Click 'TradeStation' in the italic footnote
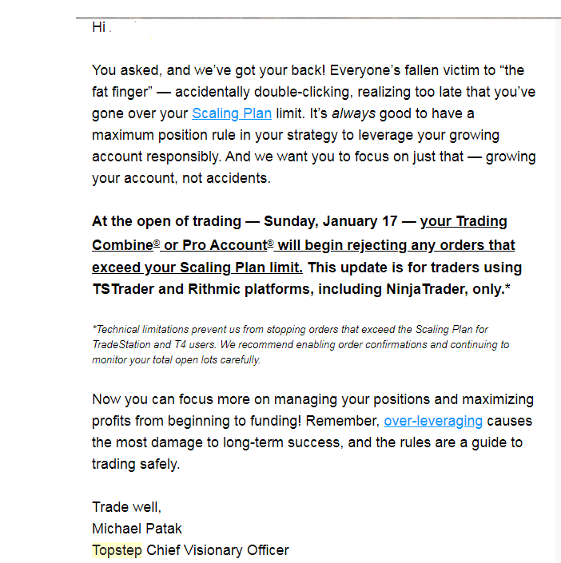Screen dimensions: 561x563 click(x=121, y=345)
